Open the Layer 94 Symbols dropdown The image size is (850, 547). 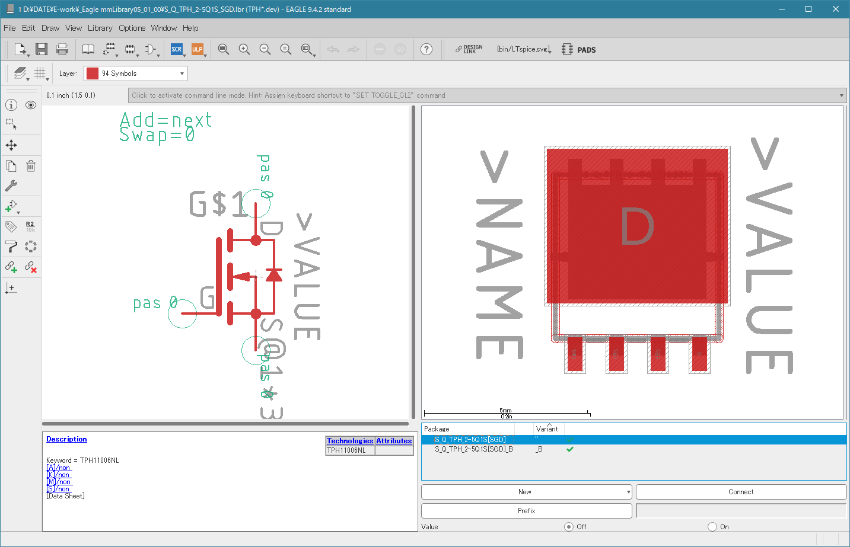coord(135,73)
